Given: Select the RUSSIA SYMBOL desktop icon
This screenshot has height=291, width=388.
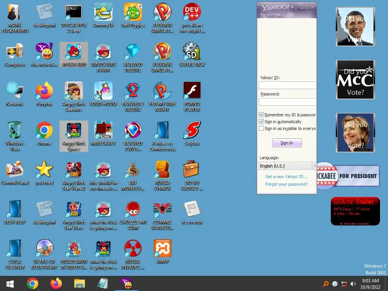Looking at the screenshot, I should (162, 176).
